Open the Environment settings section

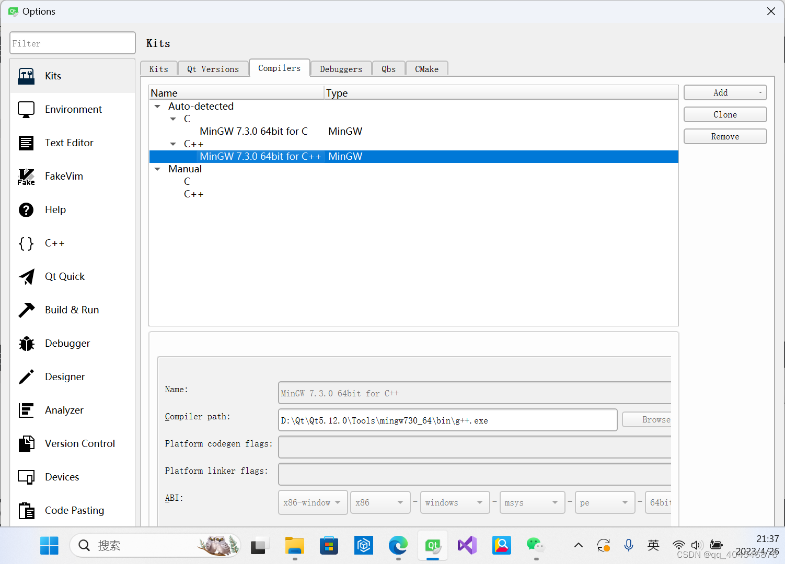tap(73, 109)
